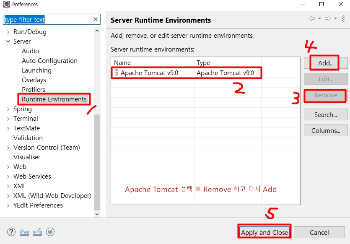Open the Columns... dialog button
This screenshot has height=244, width=350.
pyautogui.click(x=326, y=131)
